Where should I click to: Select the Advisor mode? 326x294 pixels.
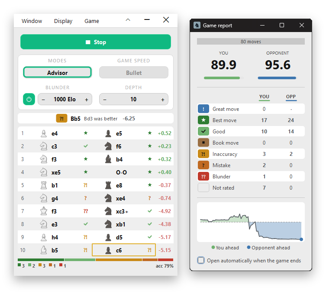[58, 73]
